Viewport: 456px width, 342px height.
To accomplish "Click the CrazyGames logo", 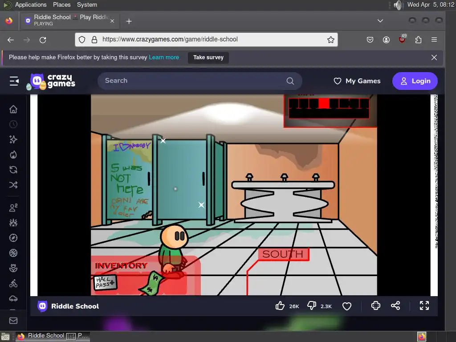I will click(x=52, y=81).
